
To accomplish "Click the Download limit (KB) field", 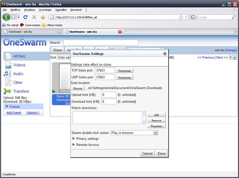I will pyautogui.click(x=109, y=102).
